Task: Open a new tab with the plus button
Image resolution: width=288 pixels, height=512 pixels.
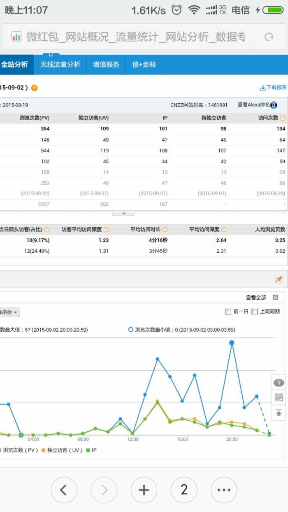Action: [144, 490]
